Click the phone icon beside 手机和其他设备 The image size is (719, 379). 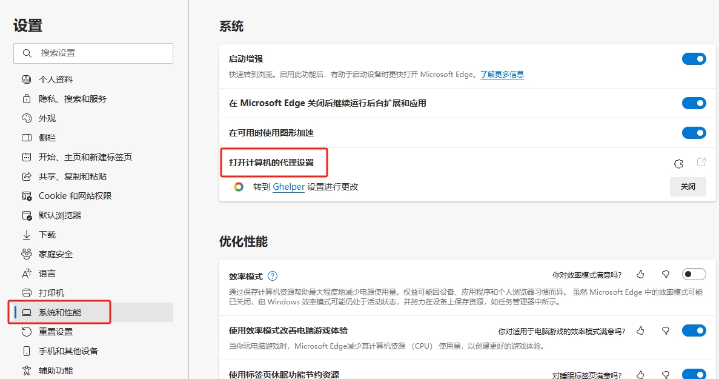[27, 351]
